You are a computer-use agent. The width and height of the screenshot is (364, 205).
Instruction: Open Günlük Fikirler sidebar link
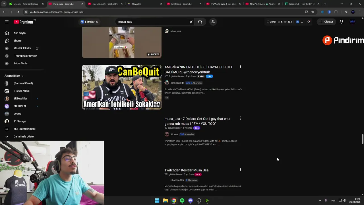[x=22, y=48]
